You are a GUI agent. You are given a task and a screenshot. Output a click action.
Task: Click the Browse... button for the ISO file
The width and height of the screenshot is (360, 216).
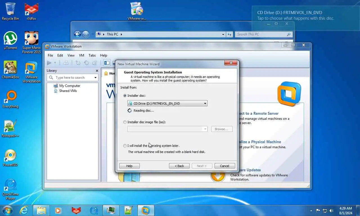[222, 129]
